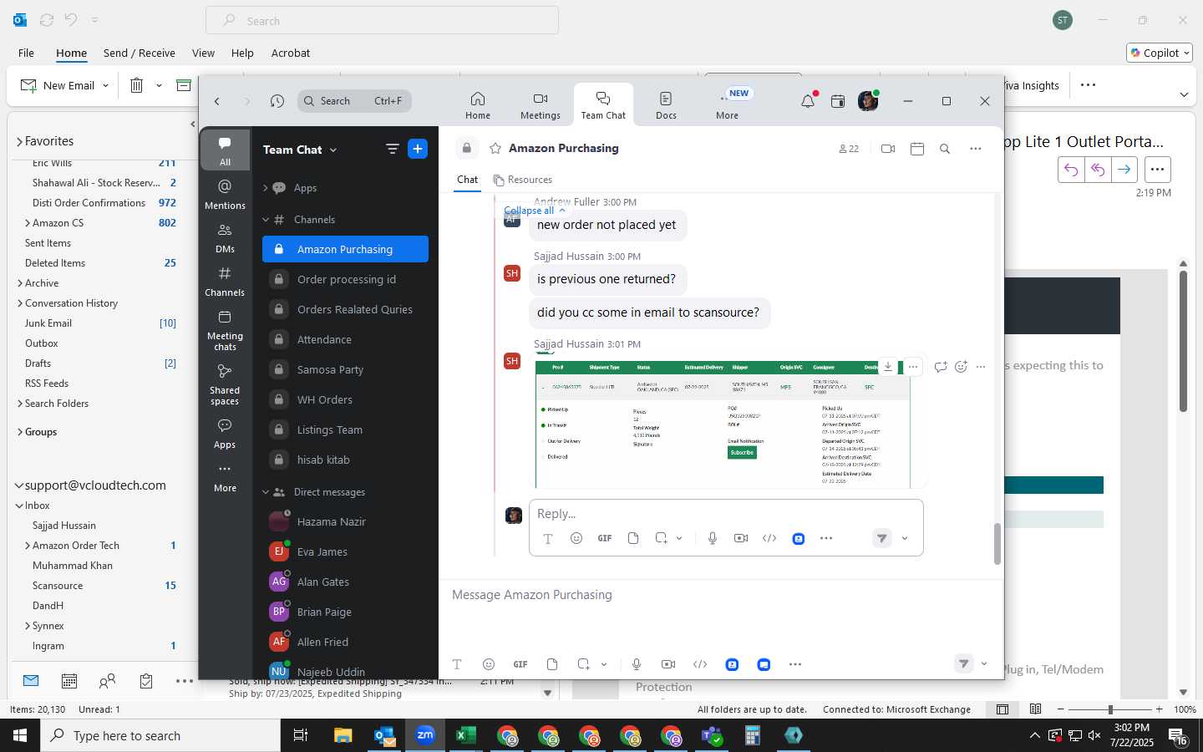
Task: Collapse the Channels section
Action: (265, 220)
